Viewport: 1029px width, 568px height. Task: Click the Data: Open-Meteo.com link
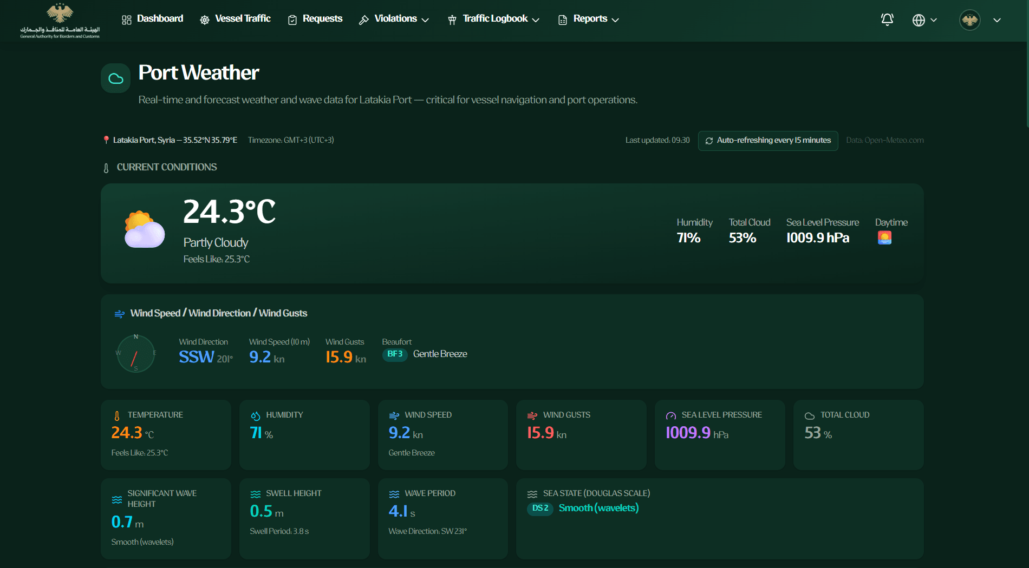[x=885, y=140]
